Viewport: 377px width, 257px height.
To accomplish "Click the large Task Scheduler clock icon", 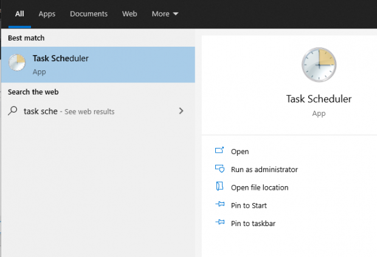I will click(319, 65).
